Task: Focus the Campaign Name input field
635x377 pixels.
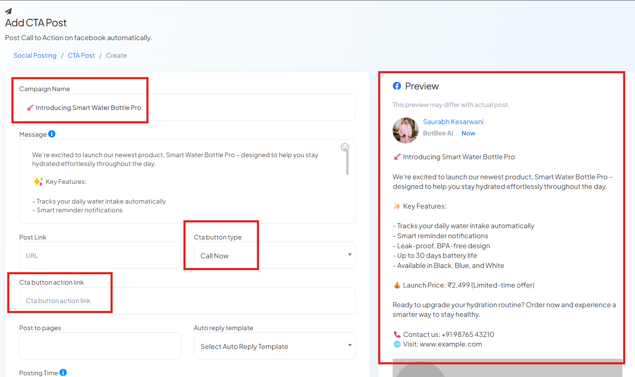Action: coord(188,107)
